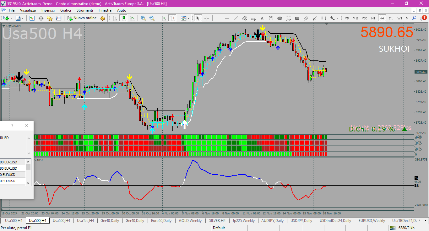Image resolution: width=429 pixels, height=231 pixels.
Task: Expand the New Chart dropdown arrow
Action: pyautogui.click(x=11, y=18)
